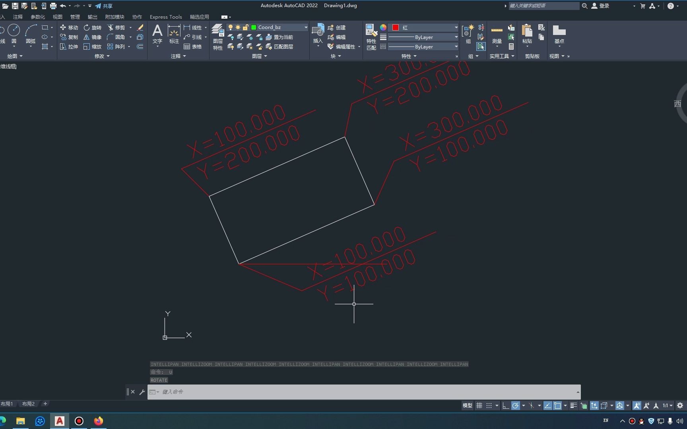
Task: Toggle object snap in status bar
Action: pos(557,406)
